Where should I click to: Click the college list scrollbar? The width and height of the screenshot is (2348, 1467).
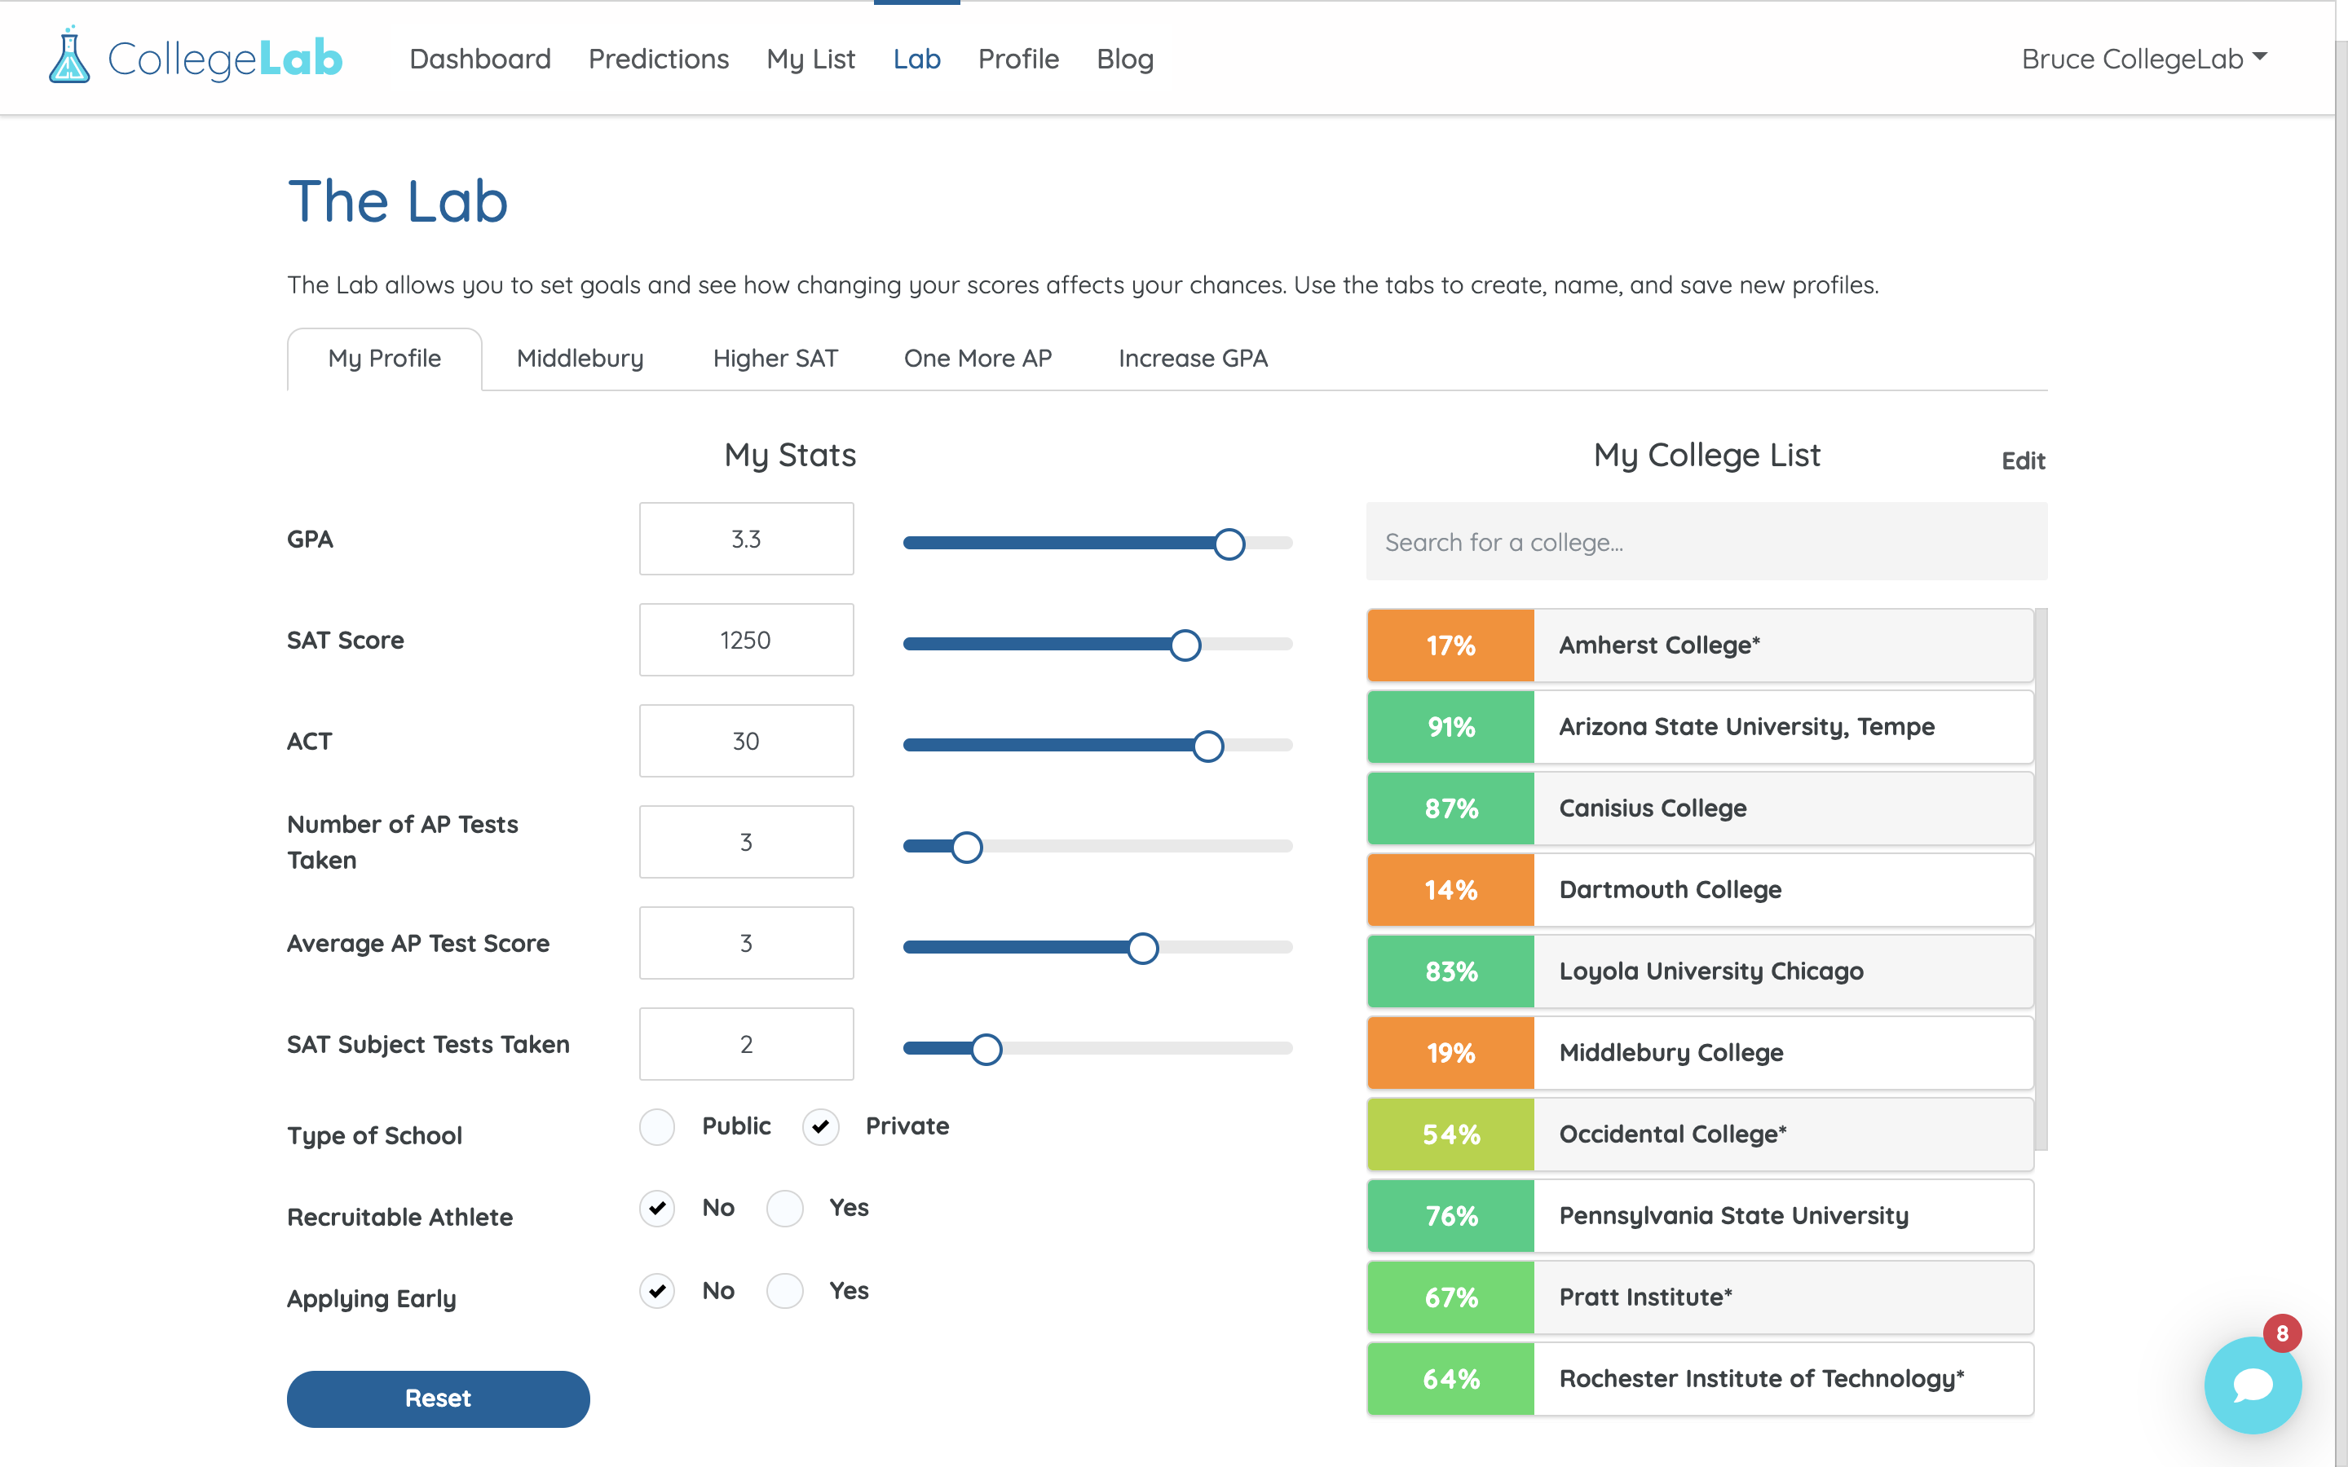click(x=2041, y=879)
